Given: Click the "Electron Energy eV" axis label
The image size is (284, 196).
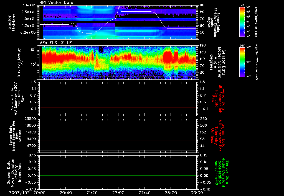Looking at the screenshot, I should coord(20,62).
